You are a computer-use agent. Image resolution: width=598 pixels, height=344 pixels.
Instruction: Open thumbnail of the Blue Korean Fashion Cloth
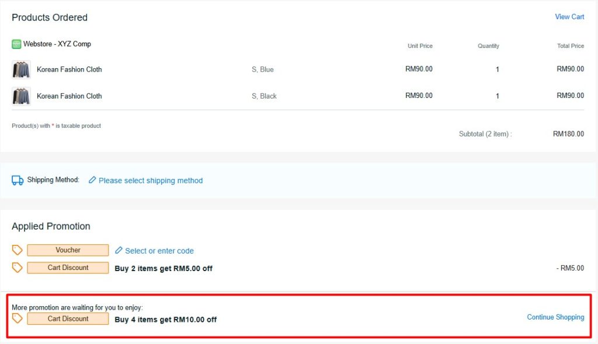[x=21, y=69]
